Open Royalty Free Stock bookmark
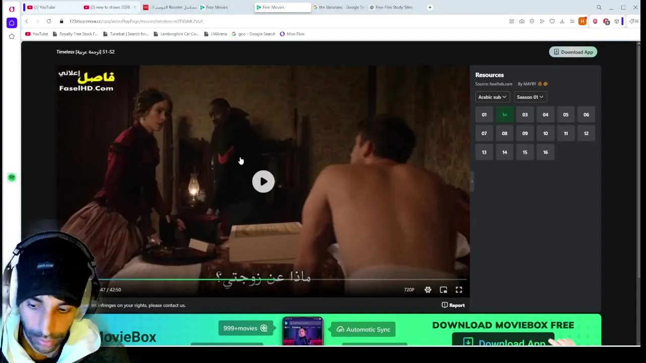This screenshot has height=363, width=646. 75,34
